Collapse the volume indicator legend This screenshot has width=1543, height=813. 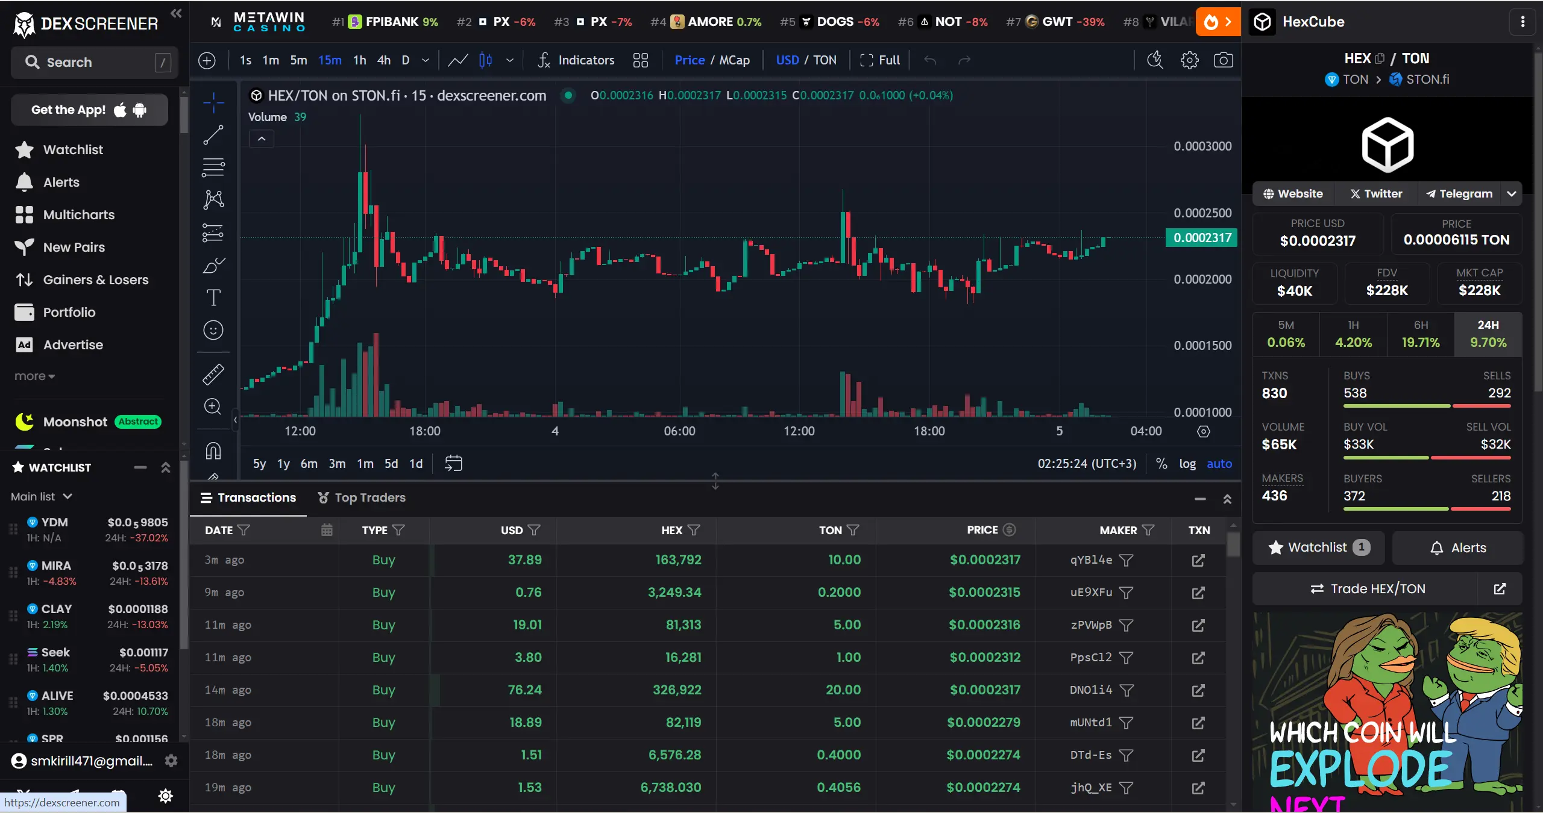point(262,139)
